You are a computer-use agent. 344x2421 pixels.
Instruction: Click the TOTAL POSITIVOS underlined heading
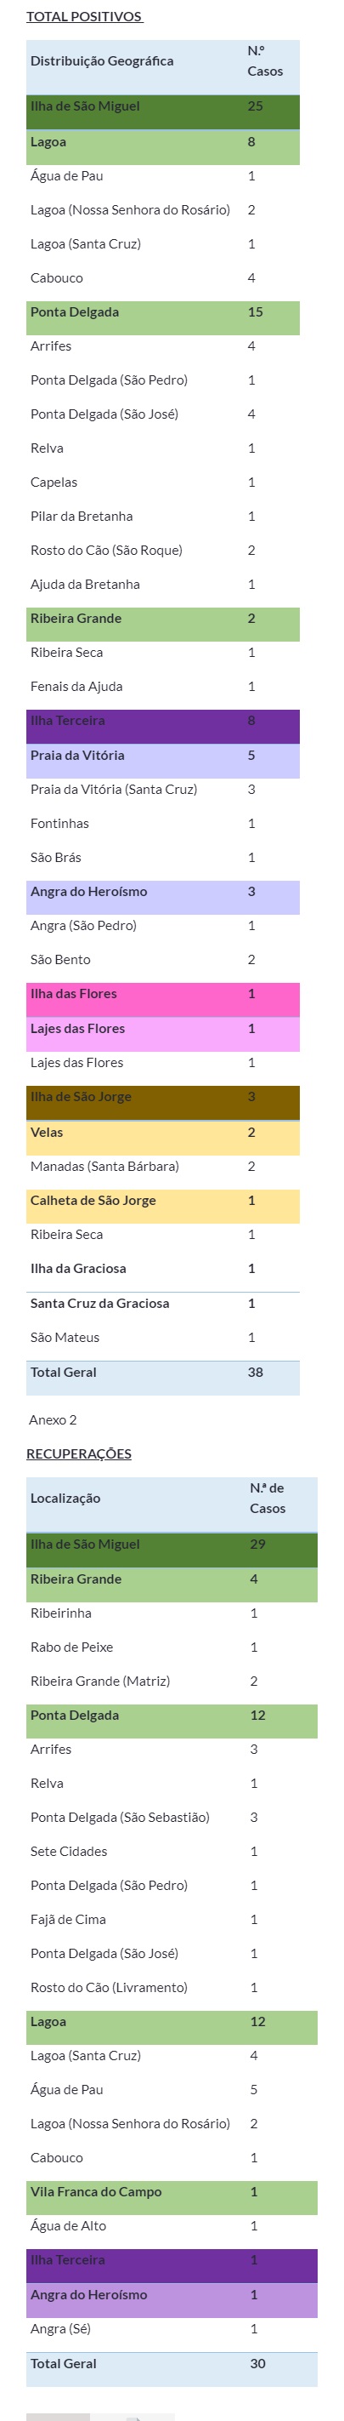(x=84, y=16)
